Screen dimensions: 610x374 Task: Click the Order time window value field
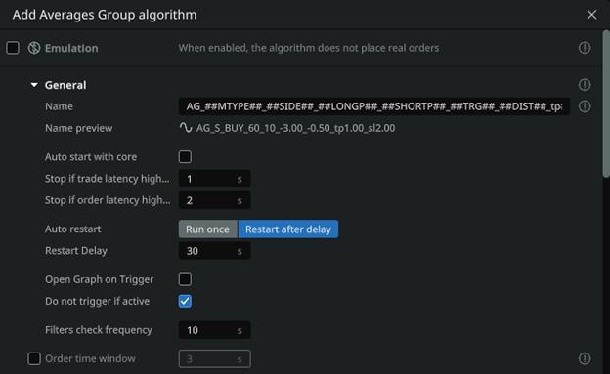214,358
